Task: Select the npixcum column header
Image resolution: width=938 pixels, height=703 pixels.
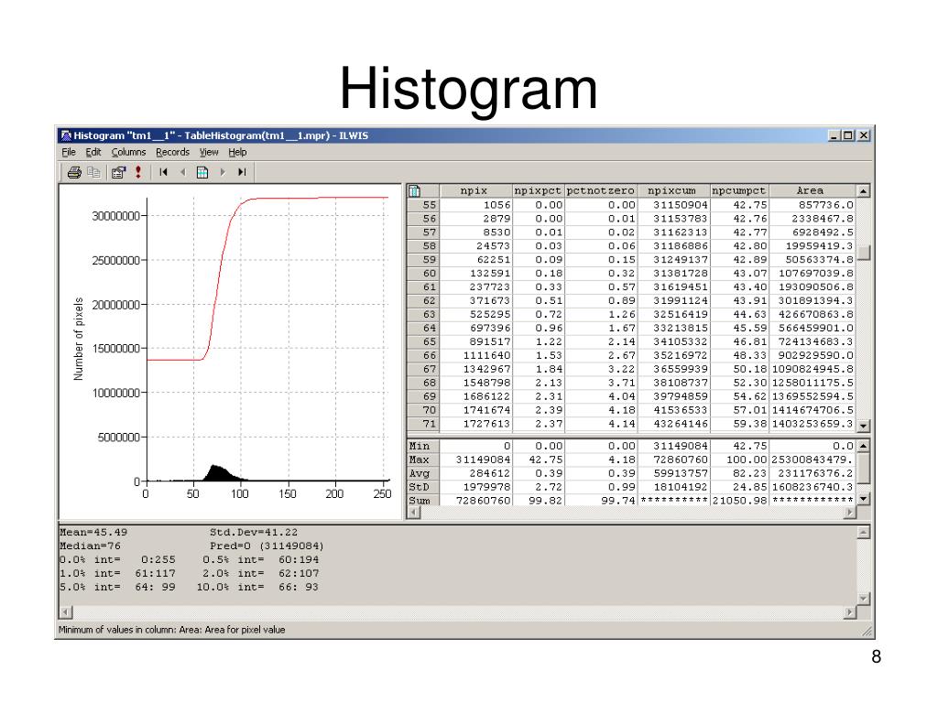Action: [673, 190]
